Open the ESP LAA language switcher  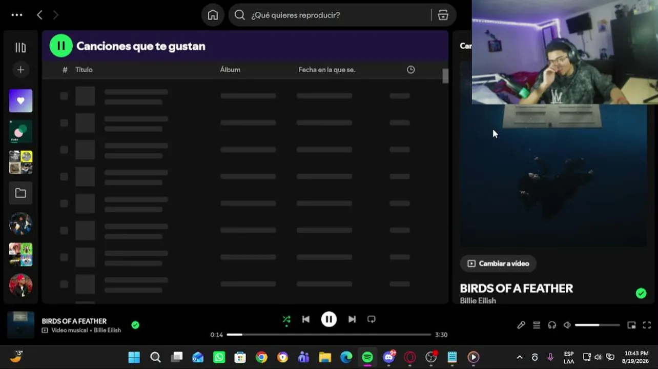569,357
